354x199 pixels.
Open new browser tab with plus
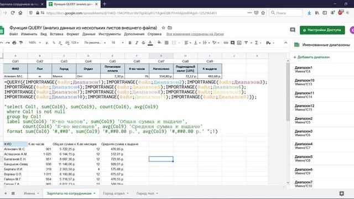(x=105, y=4)
